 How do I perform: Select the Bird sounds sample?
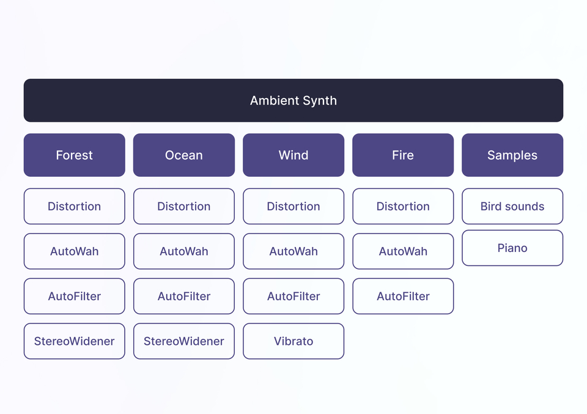[x=512, y=207]
